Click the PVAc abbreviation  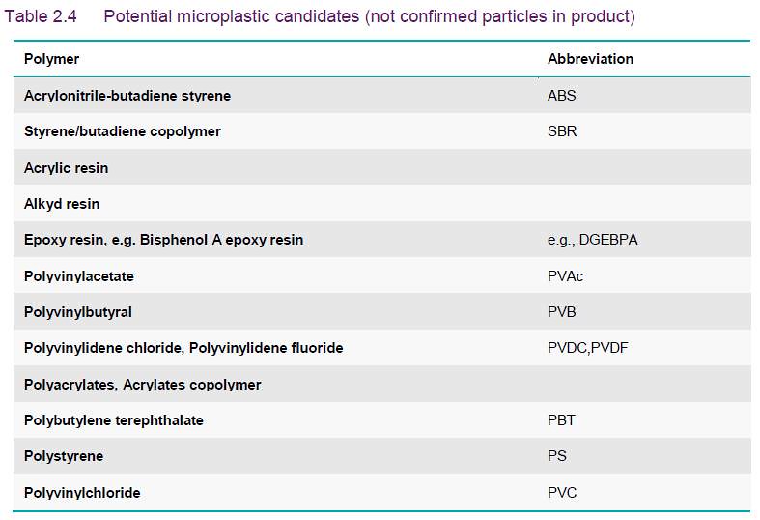pyautogui.click(x=565, y=276)
